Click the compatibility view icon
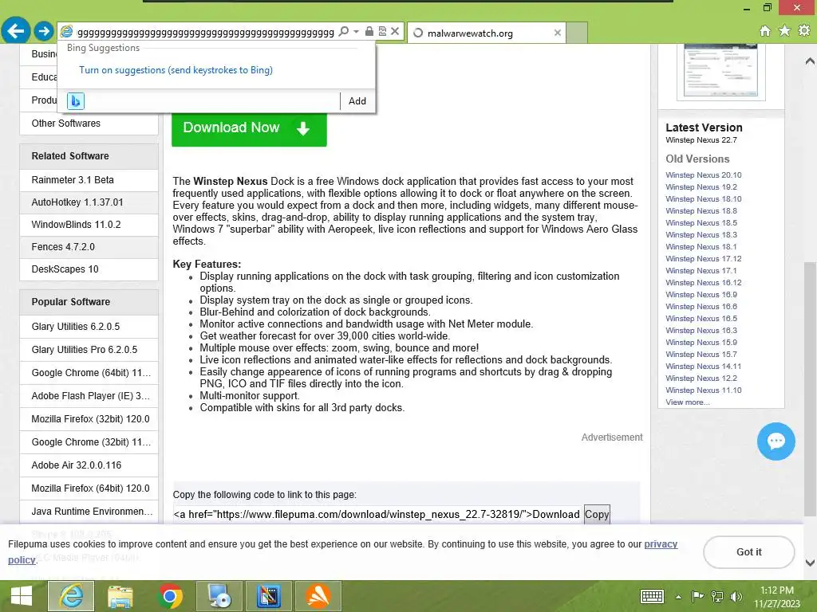This screenshot has height=612, width=817. tap(382, 31)
